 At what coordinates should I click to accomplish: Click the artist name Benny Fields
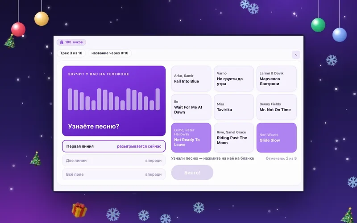pyautogui.click(x=270, y=104)
